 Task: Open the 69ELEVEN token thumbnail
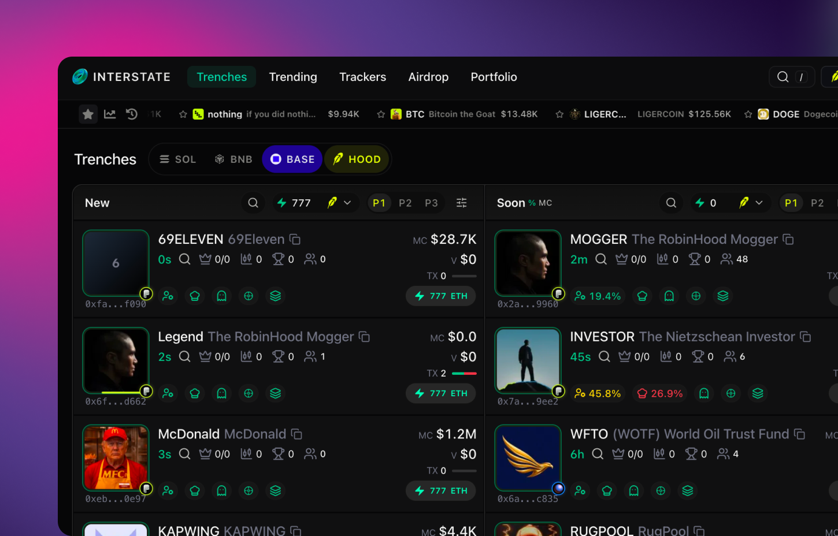pos(116,263)
